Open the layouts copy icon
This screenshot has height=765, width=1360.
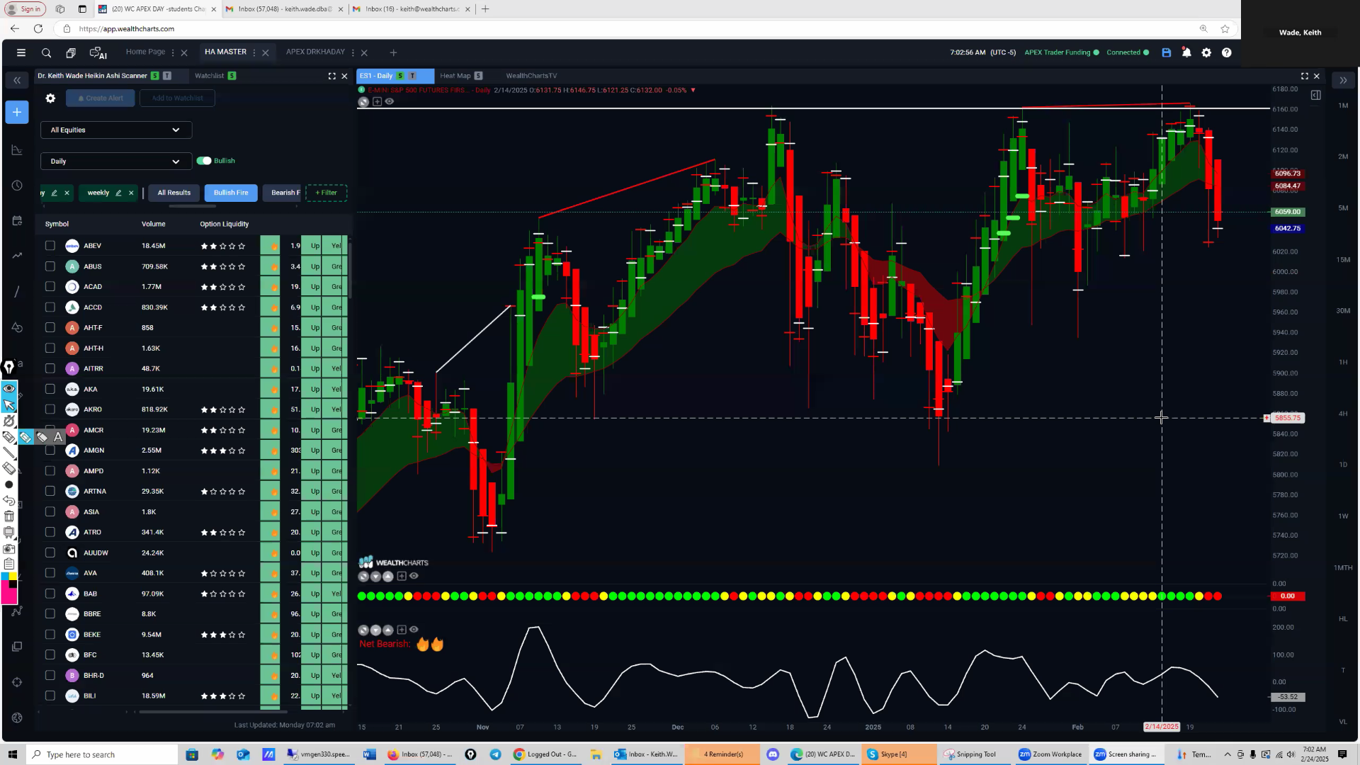[71, 52]
